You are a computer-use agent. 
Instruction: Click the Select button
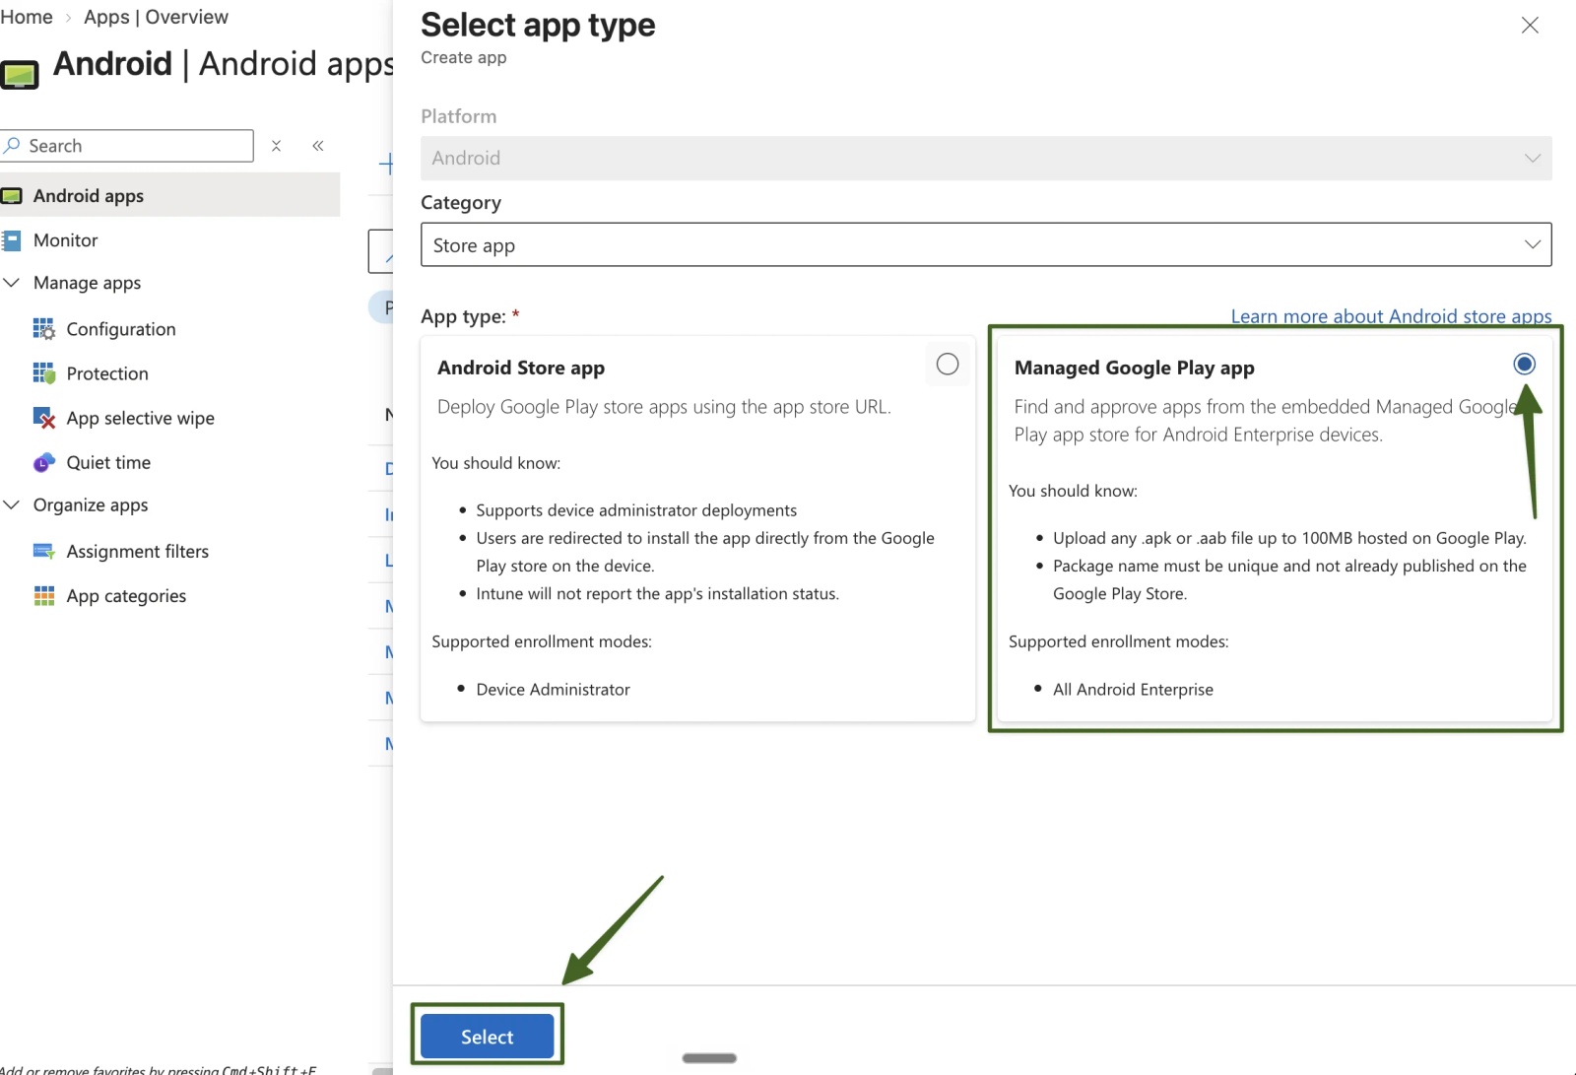487,1037
